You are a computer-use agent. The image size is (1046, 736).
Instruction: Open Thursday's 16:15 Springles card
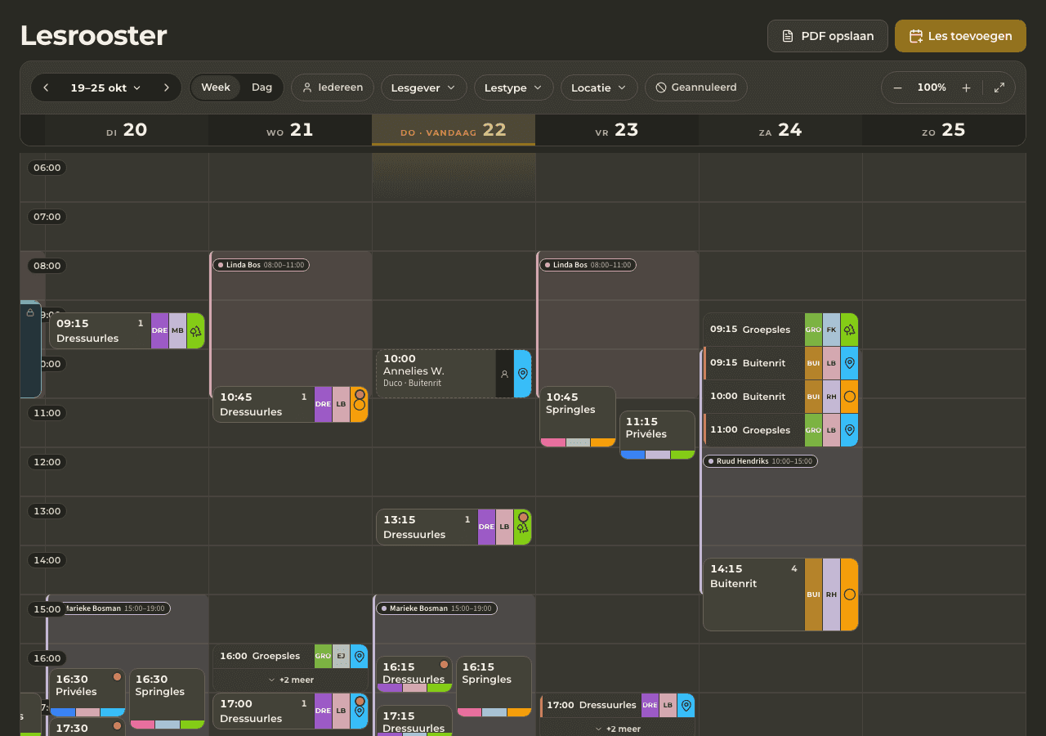pyautogui.click(x=494, y=687)
